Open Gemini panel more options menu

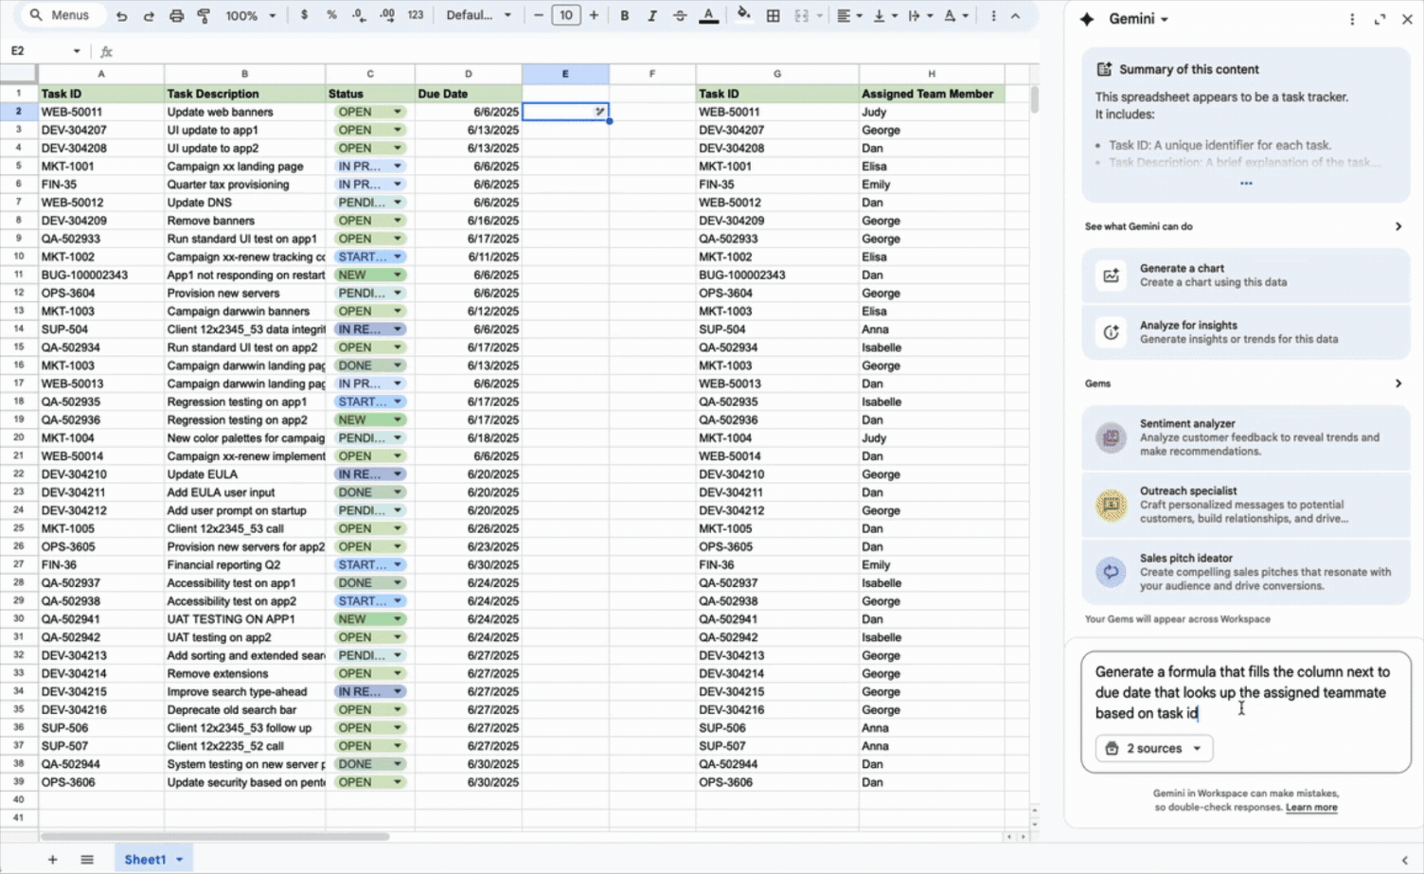point(1352,19)
